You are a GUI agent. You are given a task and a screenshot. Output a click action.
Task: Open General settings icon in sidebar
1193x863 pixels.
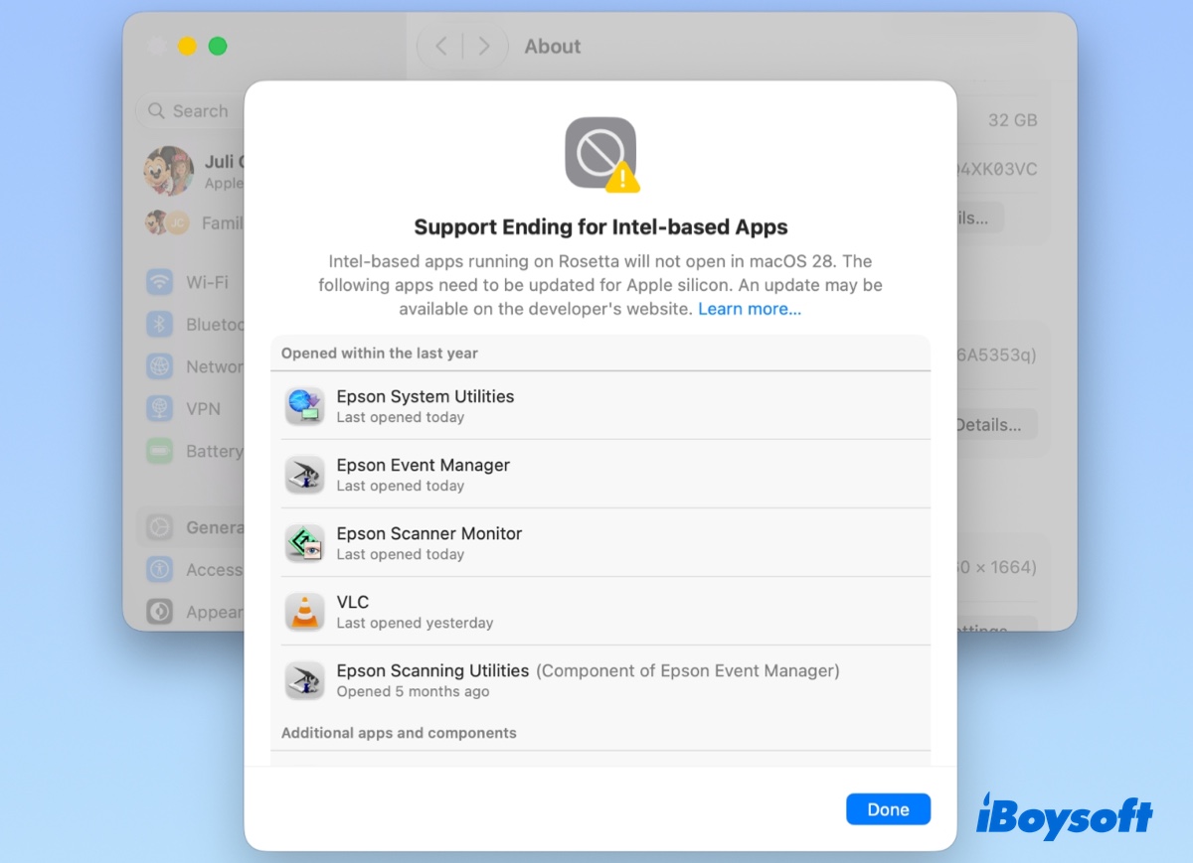coord(159,527)
